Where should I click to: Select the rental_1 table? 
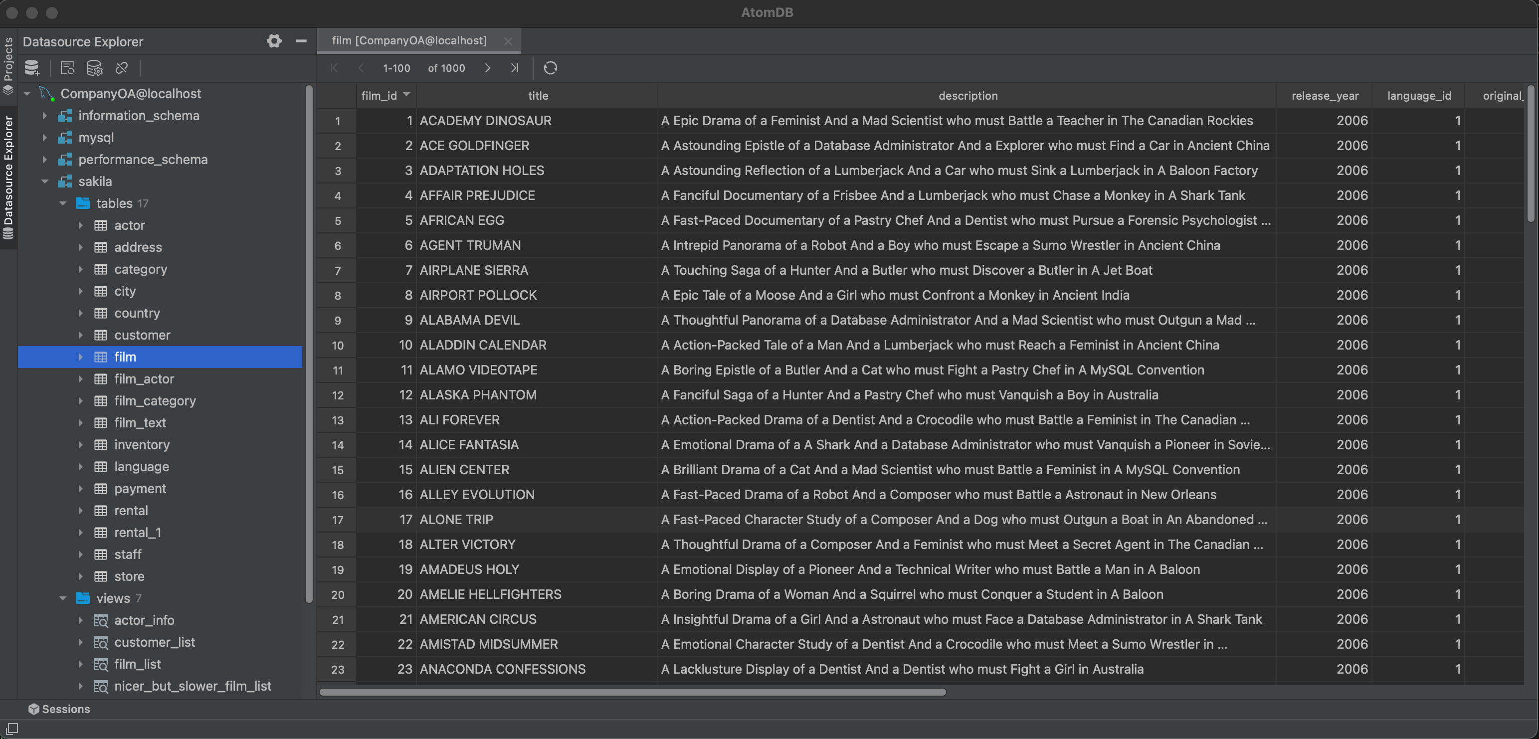138,532
